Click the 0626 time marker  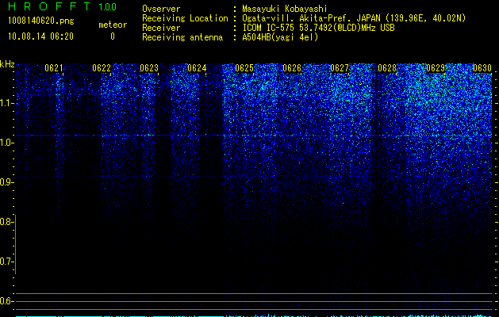(x=292, y=68)
